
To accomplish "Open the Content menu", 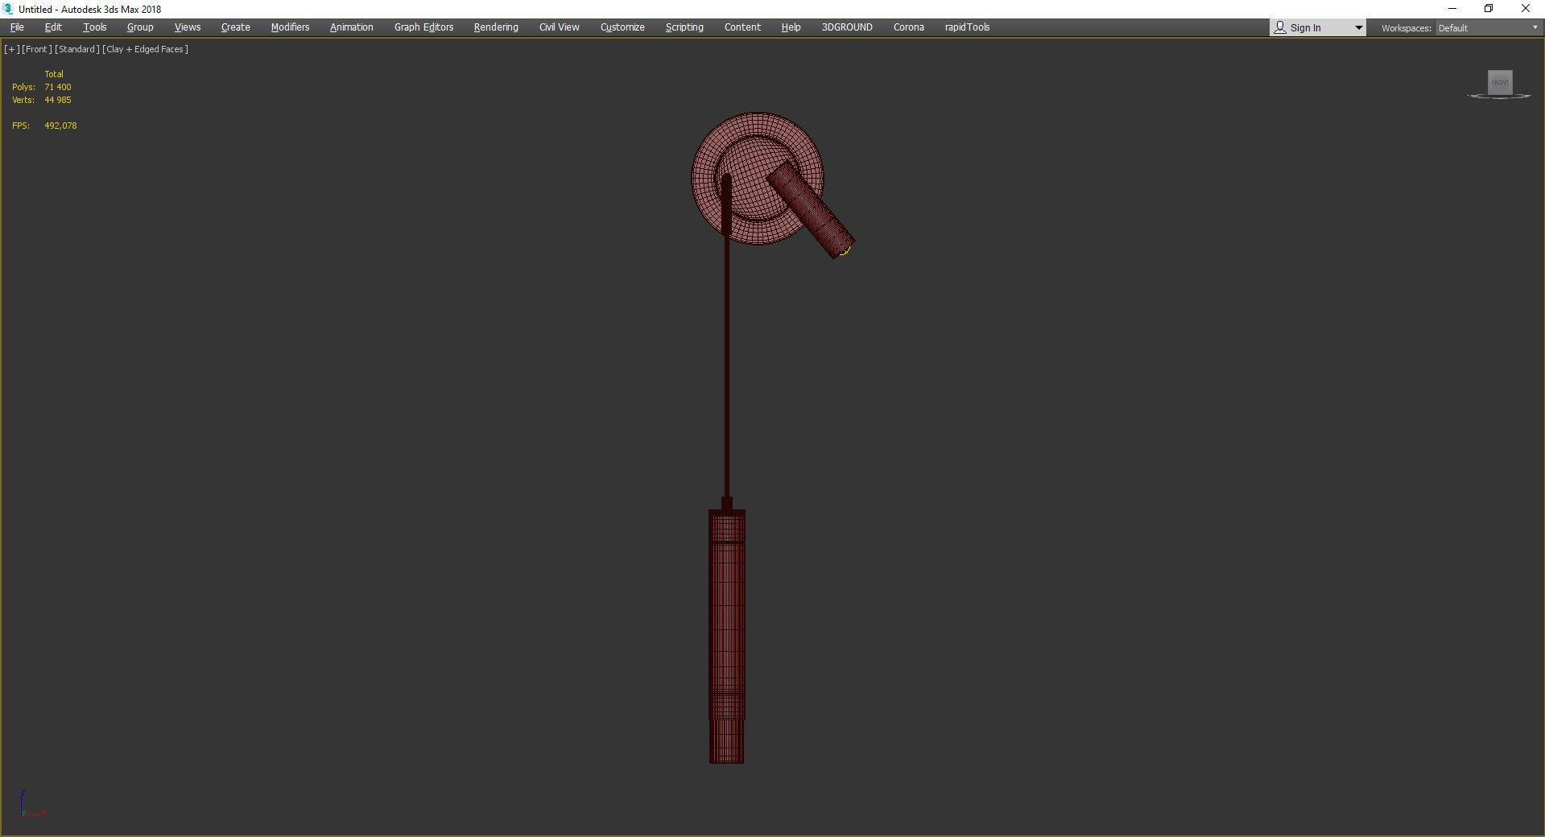I will [742, 27].
